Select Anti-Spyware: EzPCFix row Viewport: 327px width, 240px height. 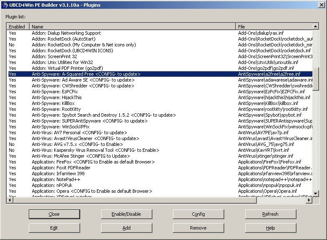pyautogui.click(x=160, y=92)
